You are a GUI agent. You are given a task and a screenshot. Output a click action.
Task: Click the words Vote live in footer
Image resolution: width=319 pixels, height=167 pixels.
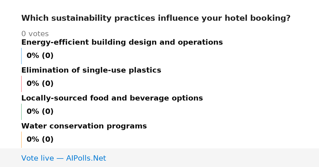(x=37, y=158)
